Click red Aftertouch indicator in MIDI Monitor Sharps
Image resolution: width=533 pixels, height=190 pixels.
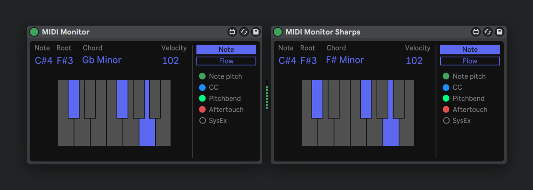pos(446,109)
